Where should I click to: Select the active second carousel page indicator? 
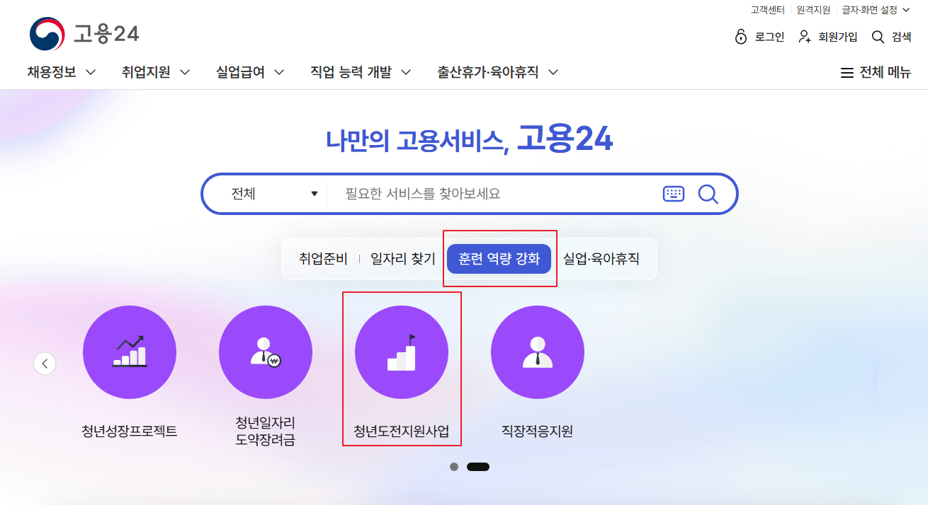[478, 467]
